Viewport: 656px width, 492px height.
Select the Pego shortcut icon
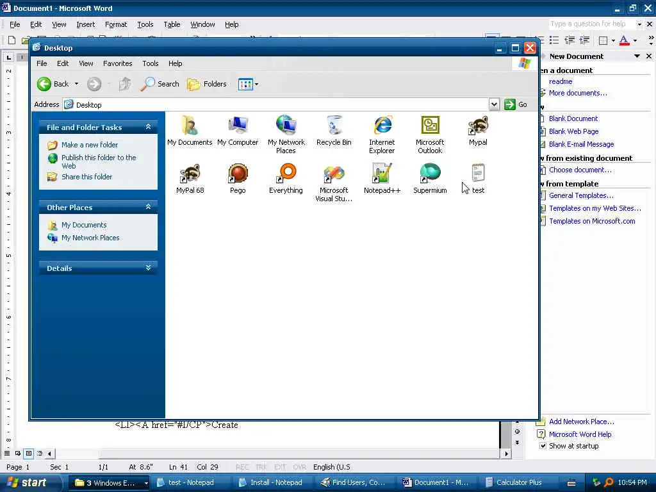[x=238, y=179]
